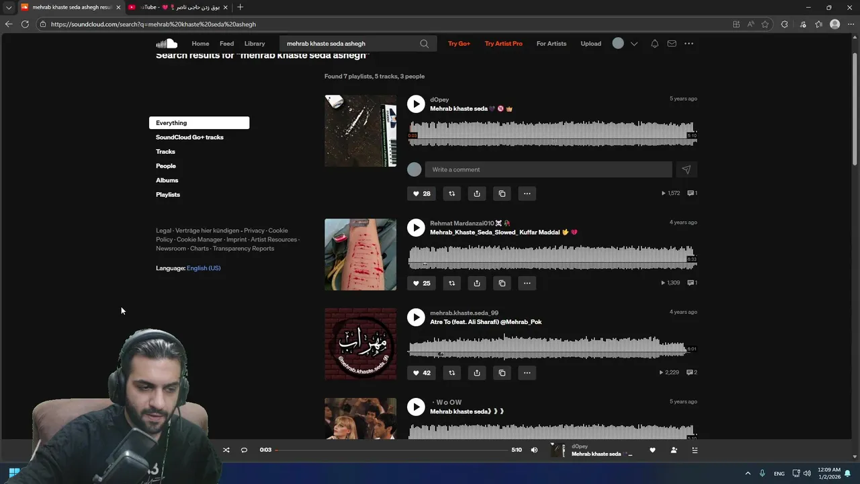Play the dOpey "Mehrab khaste seda" track
Image resolution: width=860 pixels, height=484 pixels.
(416, 104)
